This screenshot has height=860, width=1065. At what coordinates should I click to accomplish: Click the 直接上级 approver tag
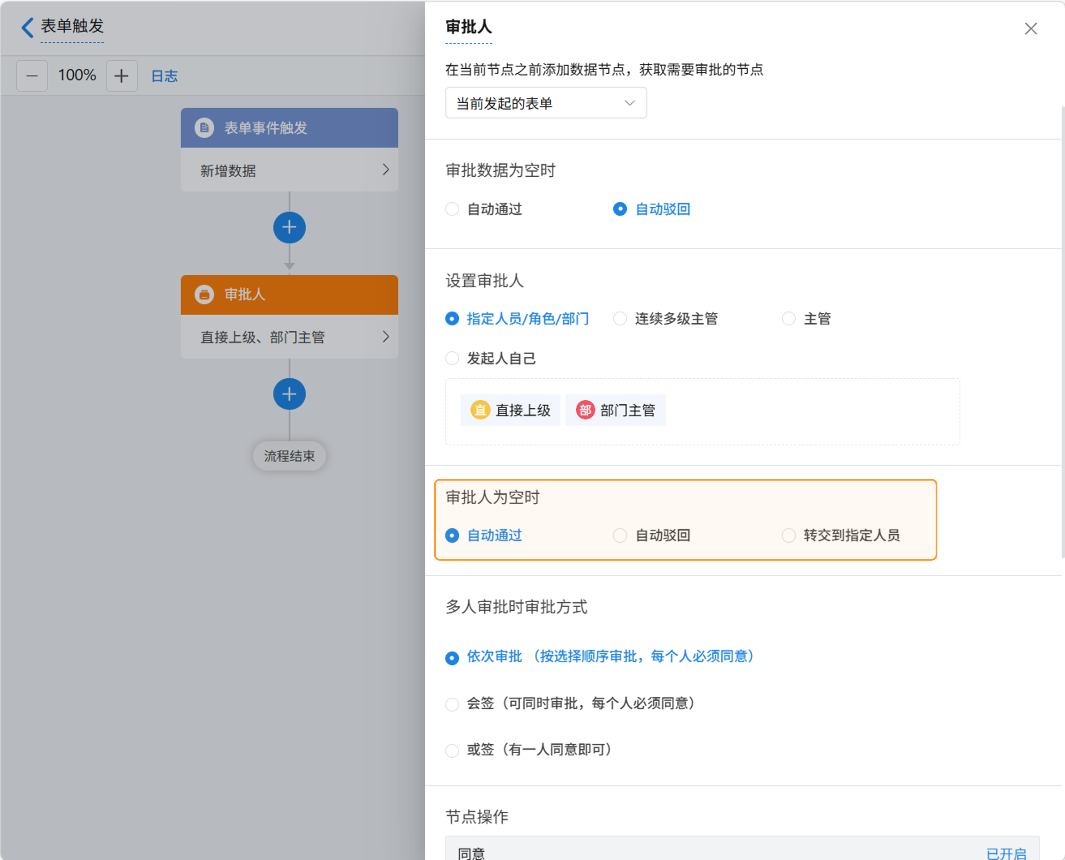511,410
